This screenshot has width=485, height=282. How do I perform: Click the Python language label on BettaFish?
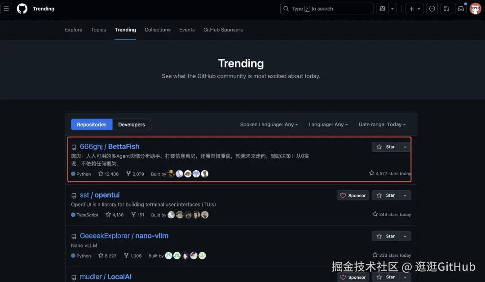point(81,174)
